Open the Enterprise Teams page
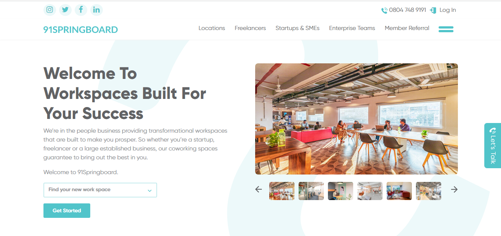This screenshot has height=236, width=501. point(352,28)
